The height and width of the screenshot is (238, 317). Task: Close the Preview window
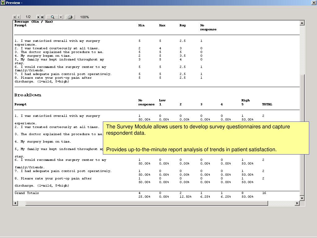(x=314, y=2)
